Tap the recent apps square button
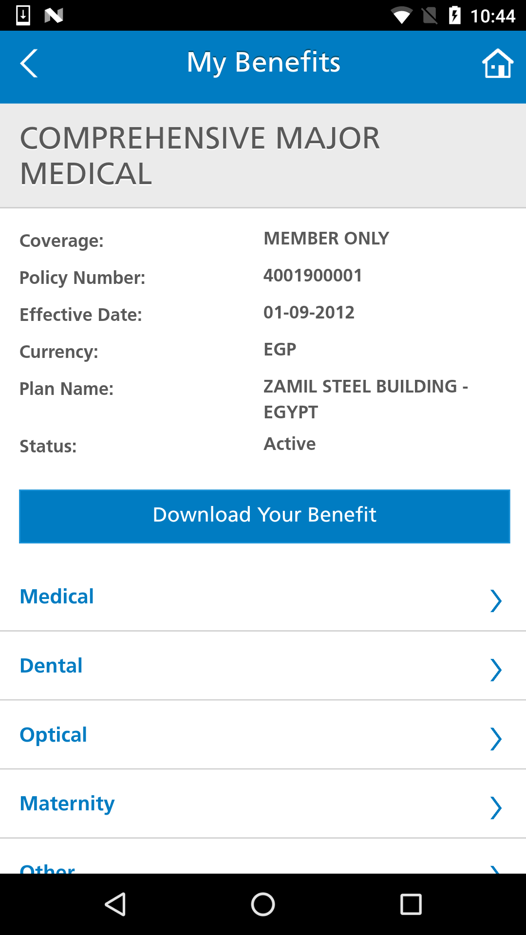 [x=411, y=904]
